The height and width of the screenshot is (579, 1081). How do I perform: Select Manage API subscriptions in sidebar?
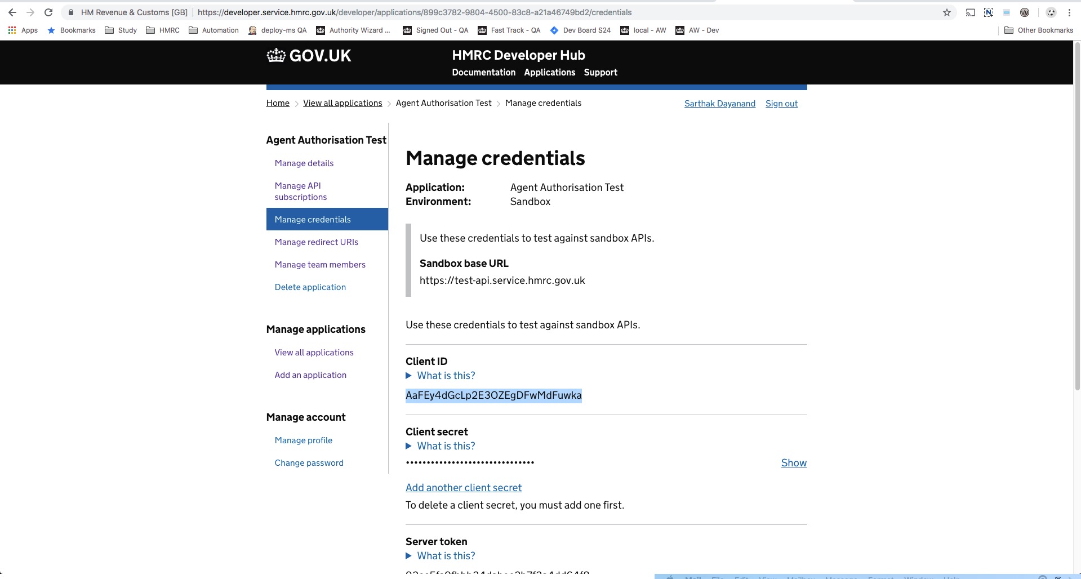[301, 191]
